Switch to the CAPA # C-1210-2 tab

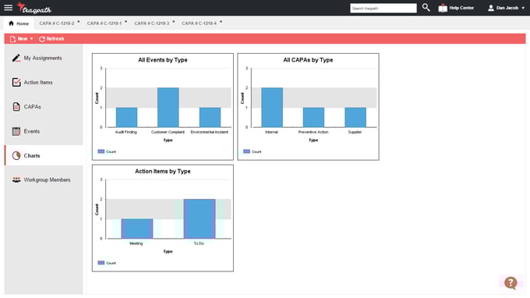[x=56, y=23]
